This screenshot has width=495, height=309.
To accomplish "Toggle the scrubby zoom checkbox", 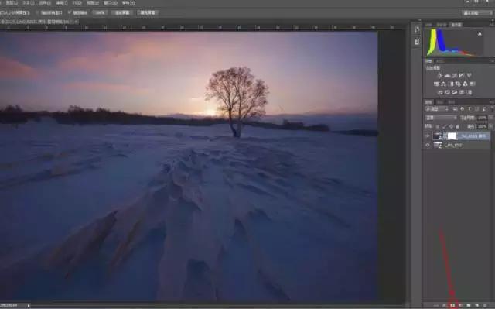I will 70,13.
